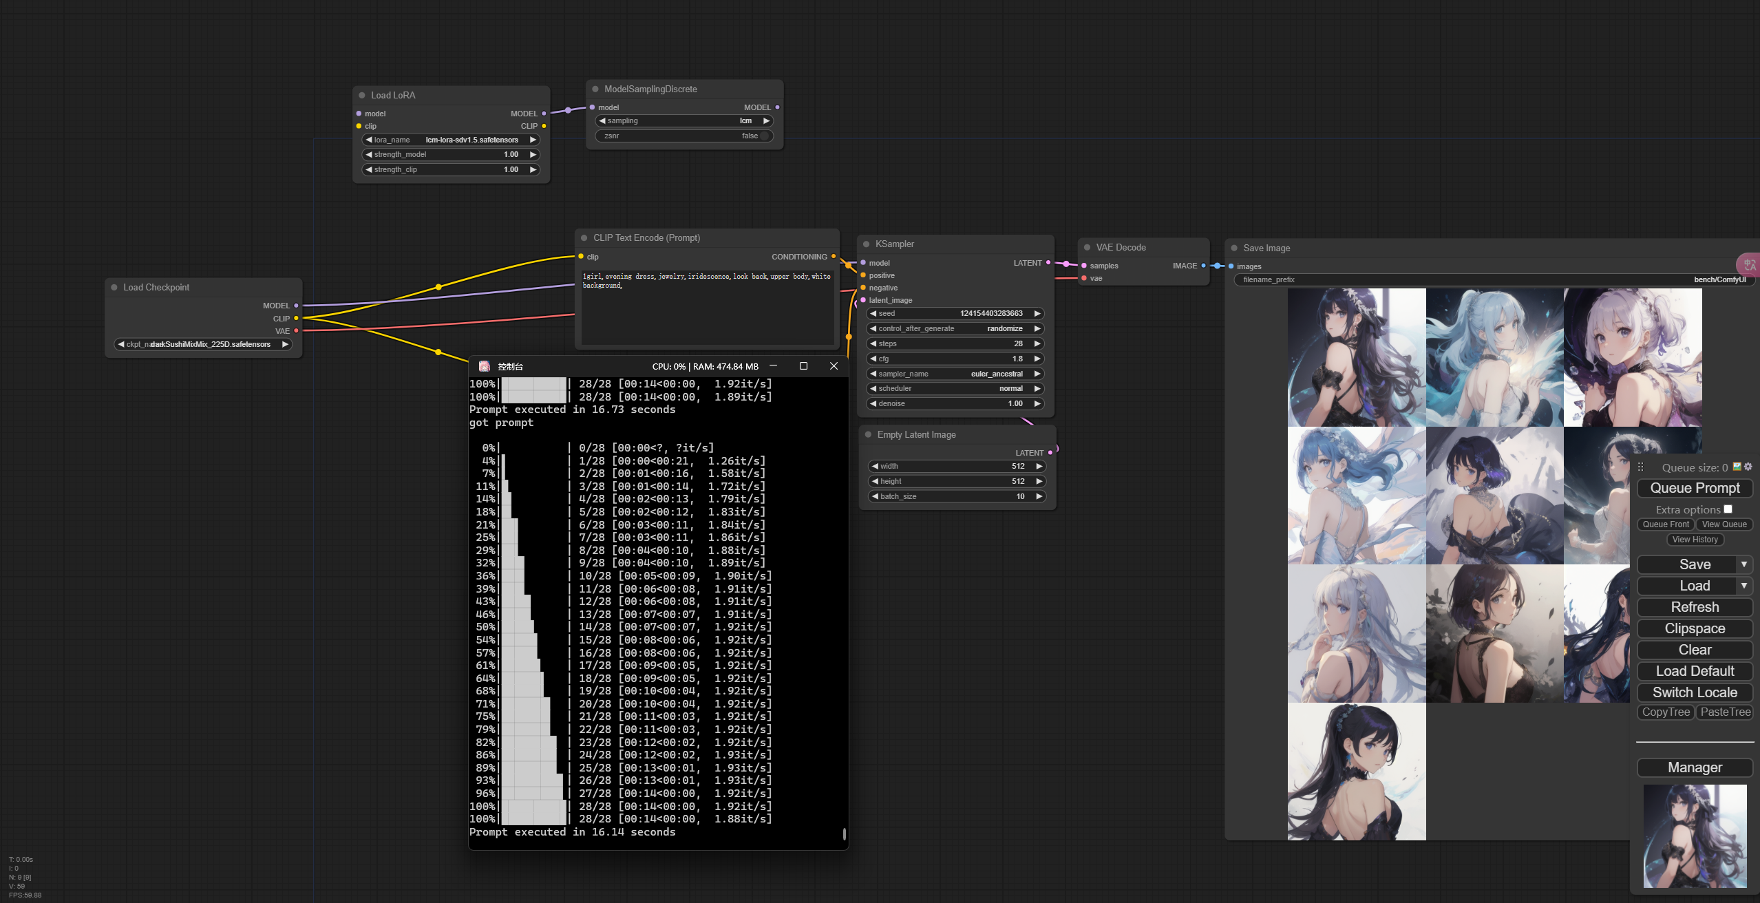Click the translate icon at the right edge
Viewport: 1760px width, 903px height.
click(1750, 265)
